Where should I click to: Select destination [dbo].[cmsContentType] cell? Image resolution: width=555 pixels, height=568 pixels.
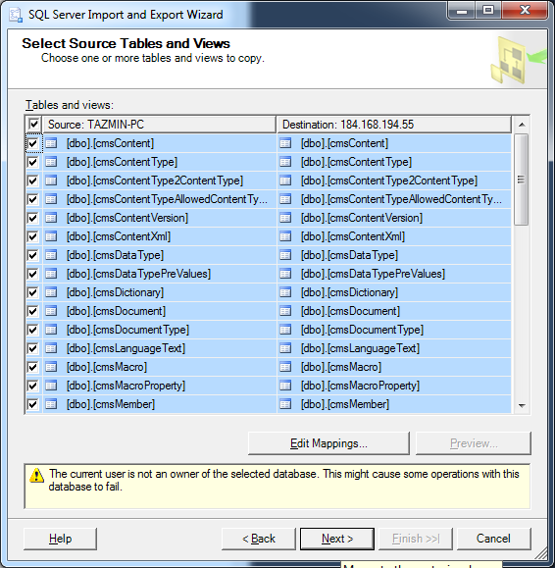click(x=394, y=162)
